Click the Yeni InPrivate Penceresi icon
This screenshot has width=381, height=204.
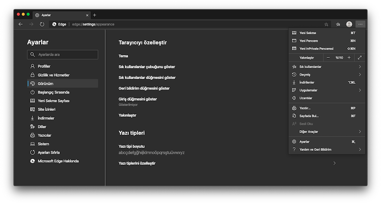click(294, 49)
